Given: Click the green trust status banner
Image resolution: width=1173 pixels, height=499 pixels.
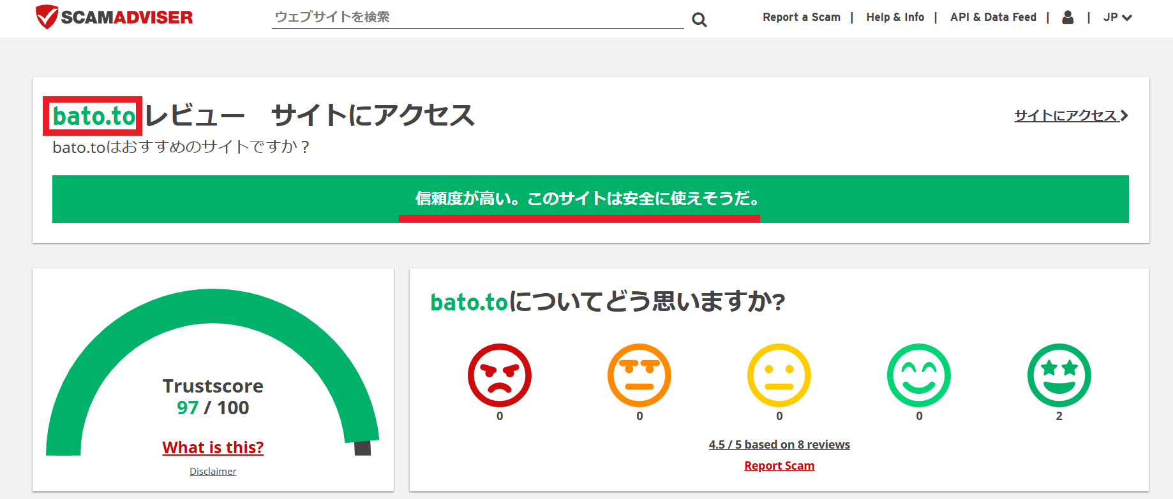Looking at the screenshot, I should [x=590, y=199].
